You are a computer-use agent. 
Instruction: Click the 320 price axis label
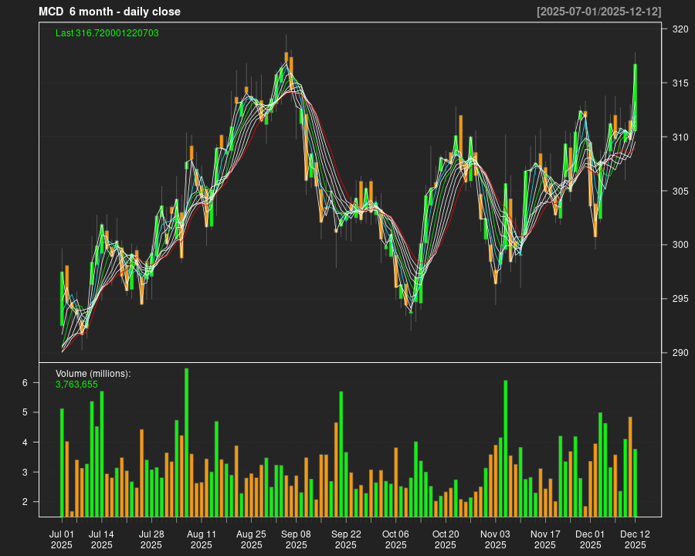(680, 29)
